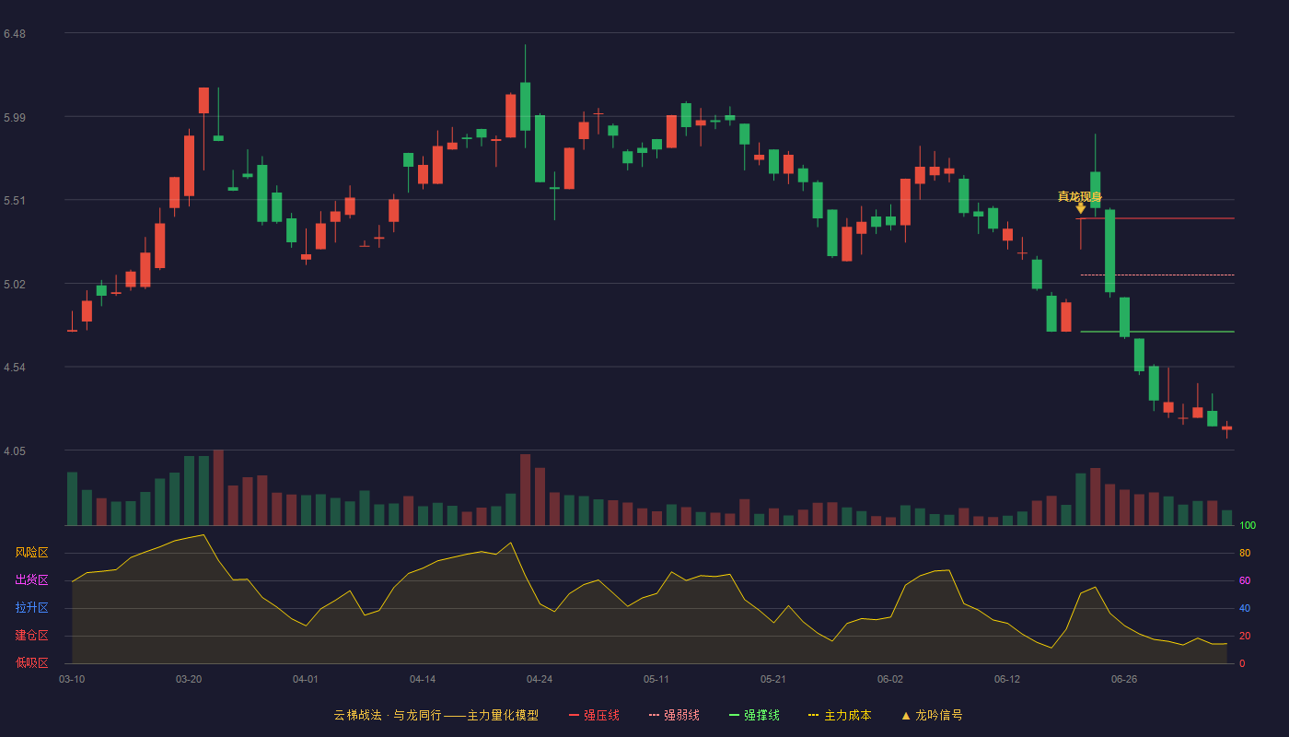Click the 40 indicator scale label
This screenshot has height=737, width=1289.
(1245, 608)
